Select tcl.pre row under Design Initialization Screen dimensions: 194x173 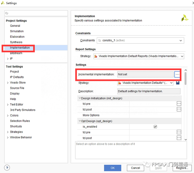click(129, 104)
